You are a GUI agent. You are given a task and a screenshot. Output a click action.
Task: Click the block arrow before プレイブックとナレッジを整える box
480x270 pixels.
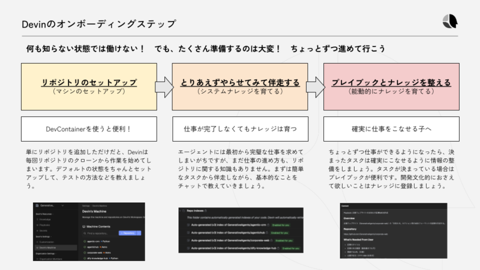tap(316, 87)
